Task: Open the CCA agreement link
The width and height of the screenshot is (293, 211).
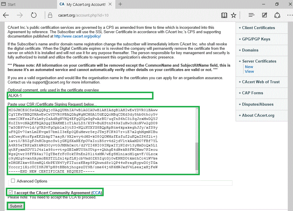Action: pyautogui.click(x=97, y=193)
